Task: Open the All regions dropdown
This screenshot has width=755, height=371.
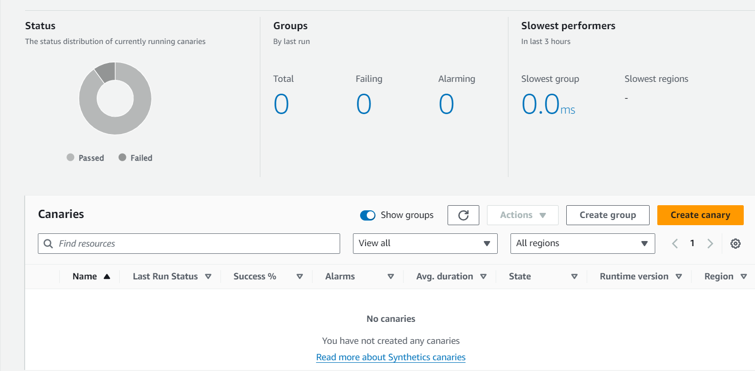Action: [x=583, y=244]
